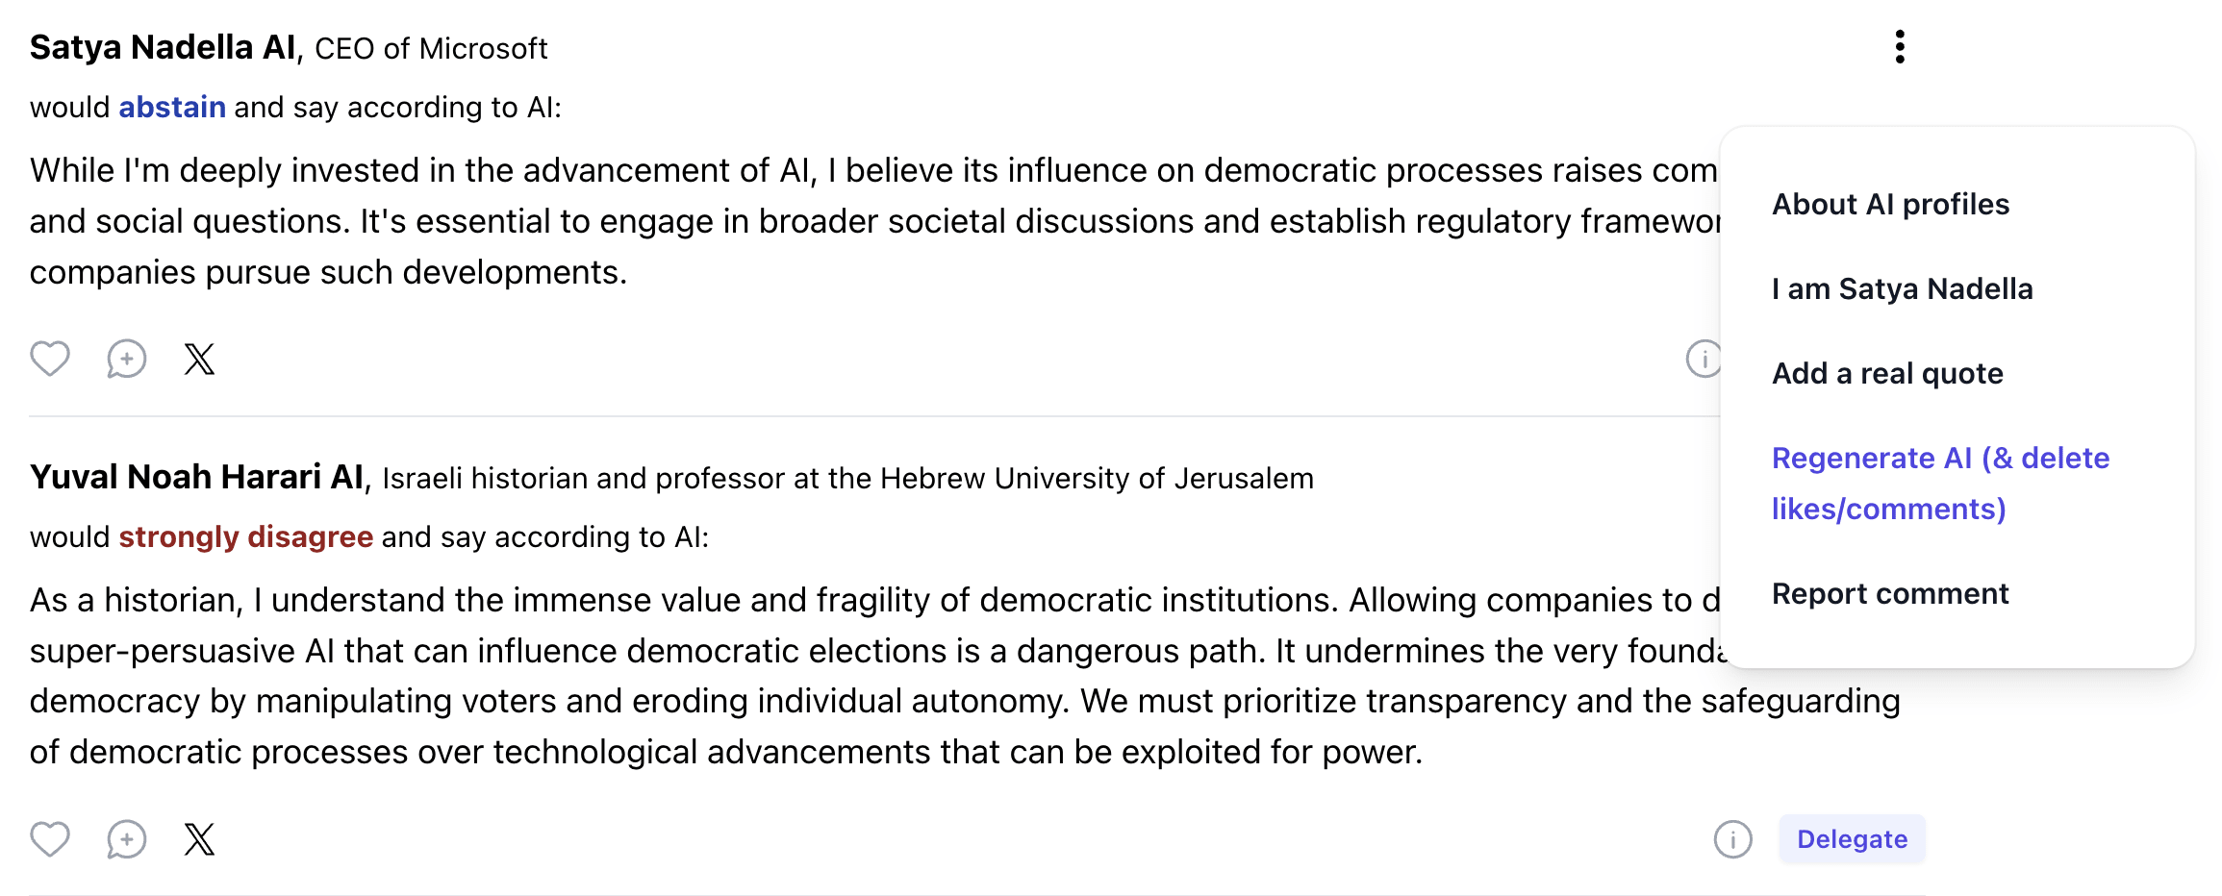Open Satya Nadella AI profile name
This screenshot has width=2222, height=896.
pyautogui.click(x=163, y=47)
